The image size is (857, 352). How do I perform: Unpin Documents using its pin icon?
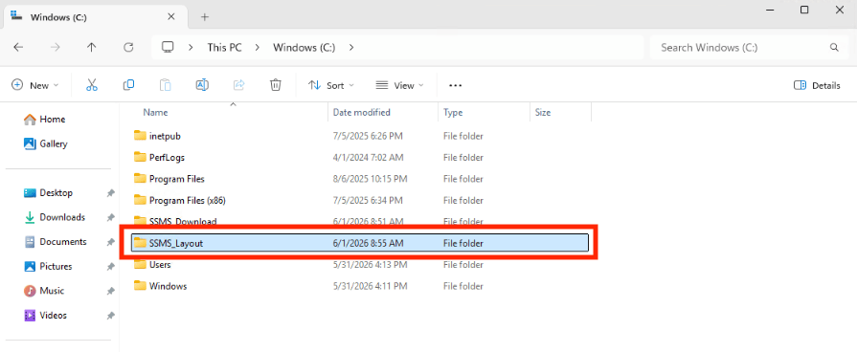click(x=110, y=242)
